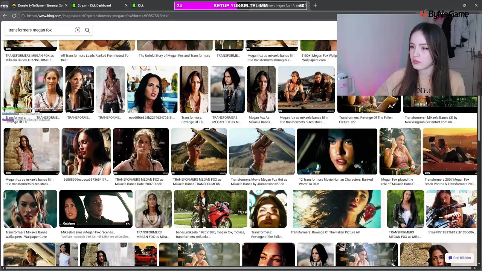
Task: Close the Stream - Kick Dashboard tab
Action: [126, 5]
